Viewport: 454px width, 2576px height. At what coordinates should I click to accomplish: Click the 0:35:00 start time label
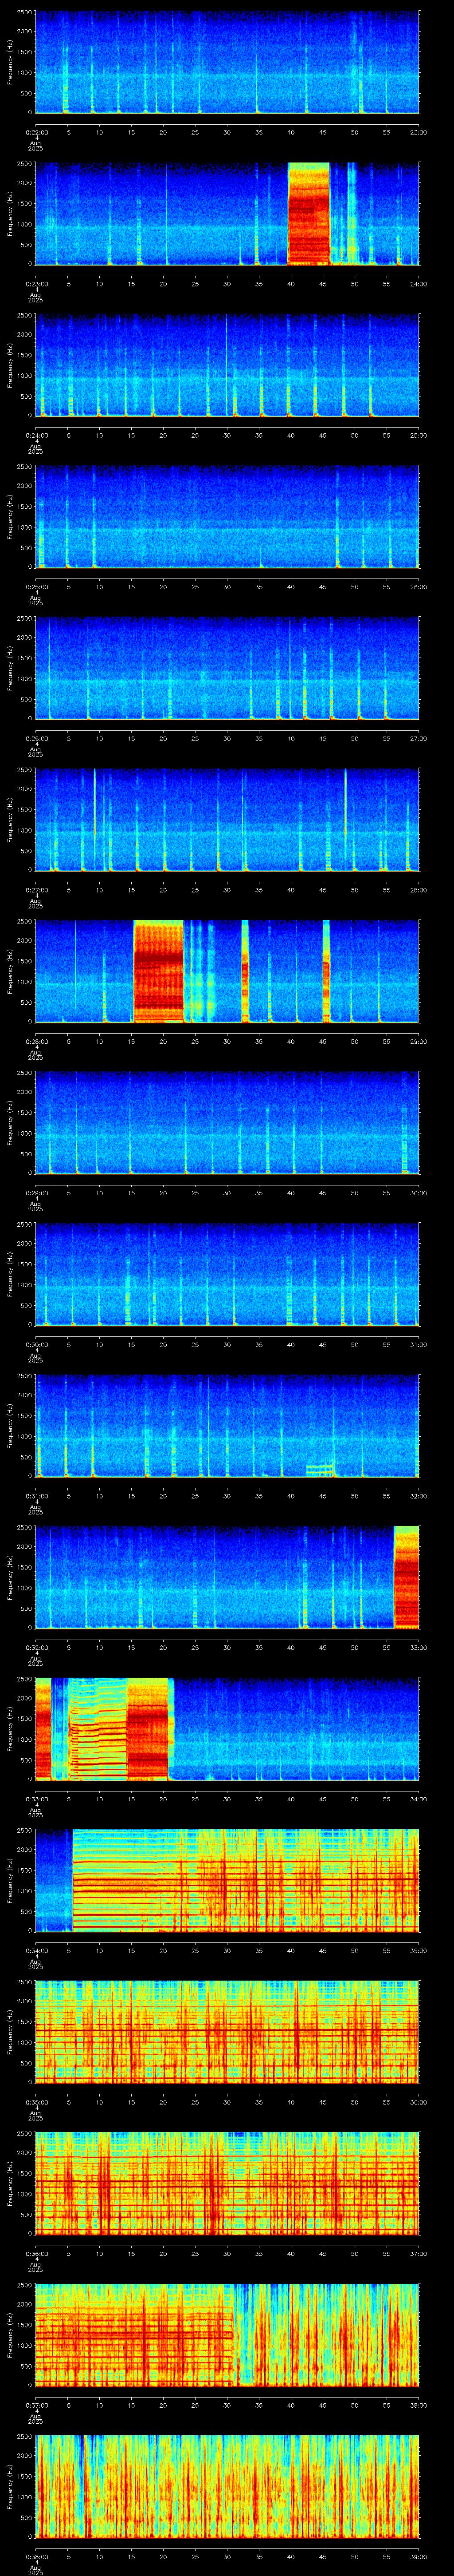36,2102
